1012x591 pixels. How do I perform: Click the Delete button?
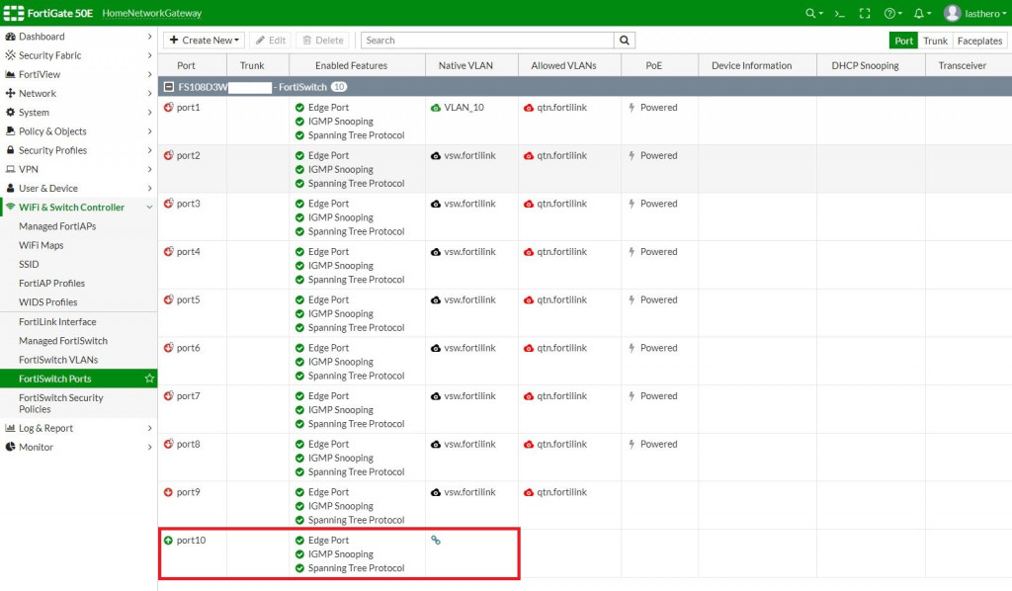coord(323,40)
